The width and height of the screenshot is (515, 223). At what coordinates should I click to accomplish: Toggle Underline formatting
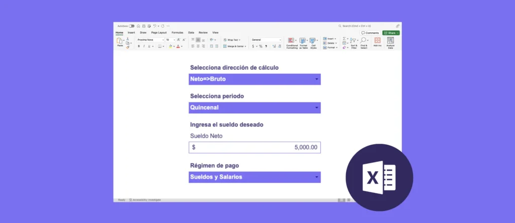point(149,46)
